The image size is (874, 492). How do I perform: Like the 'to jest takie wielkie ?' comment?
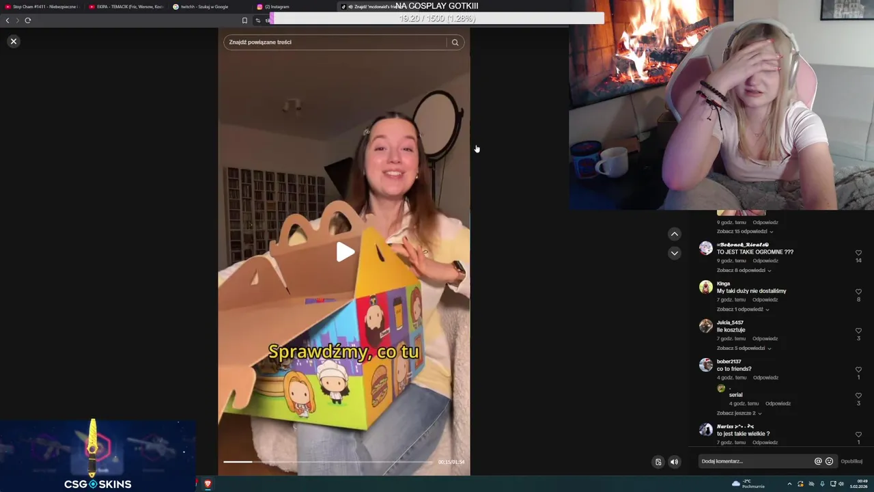[x=858, y=435]
